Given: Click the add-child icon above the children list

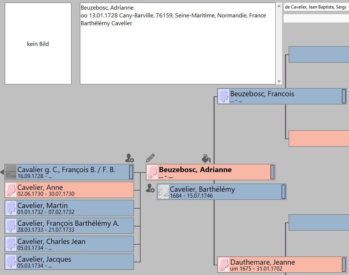Looking at the screenshot, I should [x=129, y=158].
